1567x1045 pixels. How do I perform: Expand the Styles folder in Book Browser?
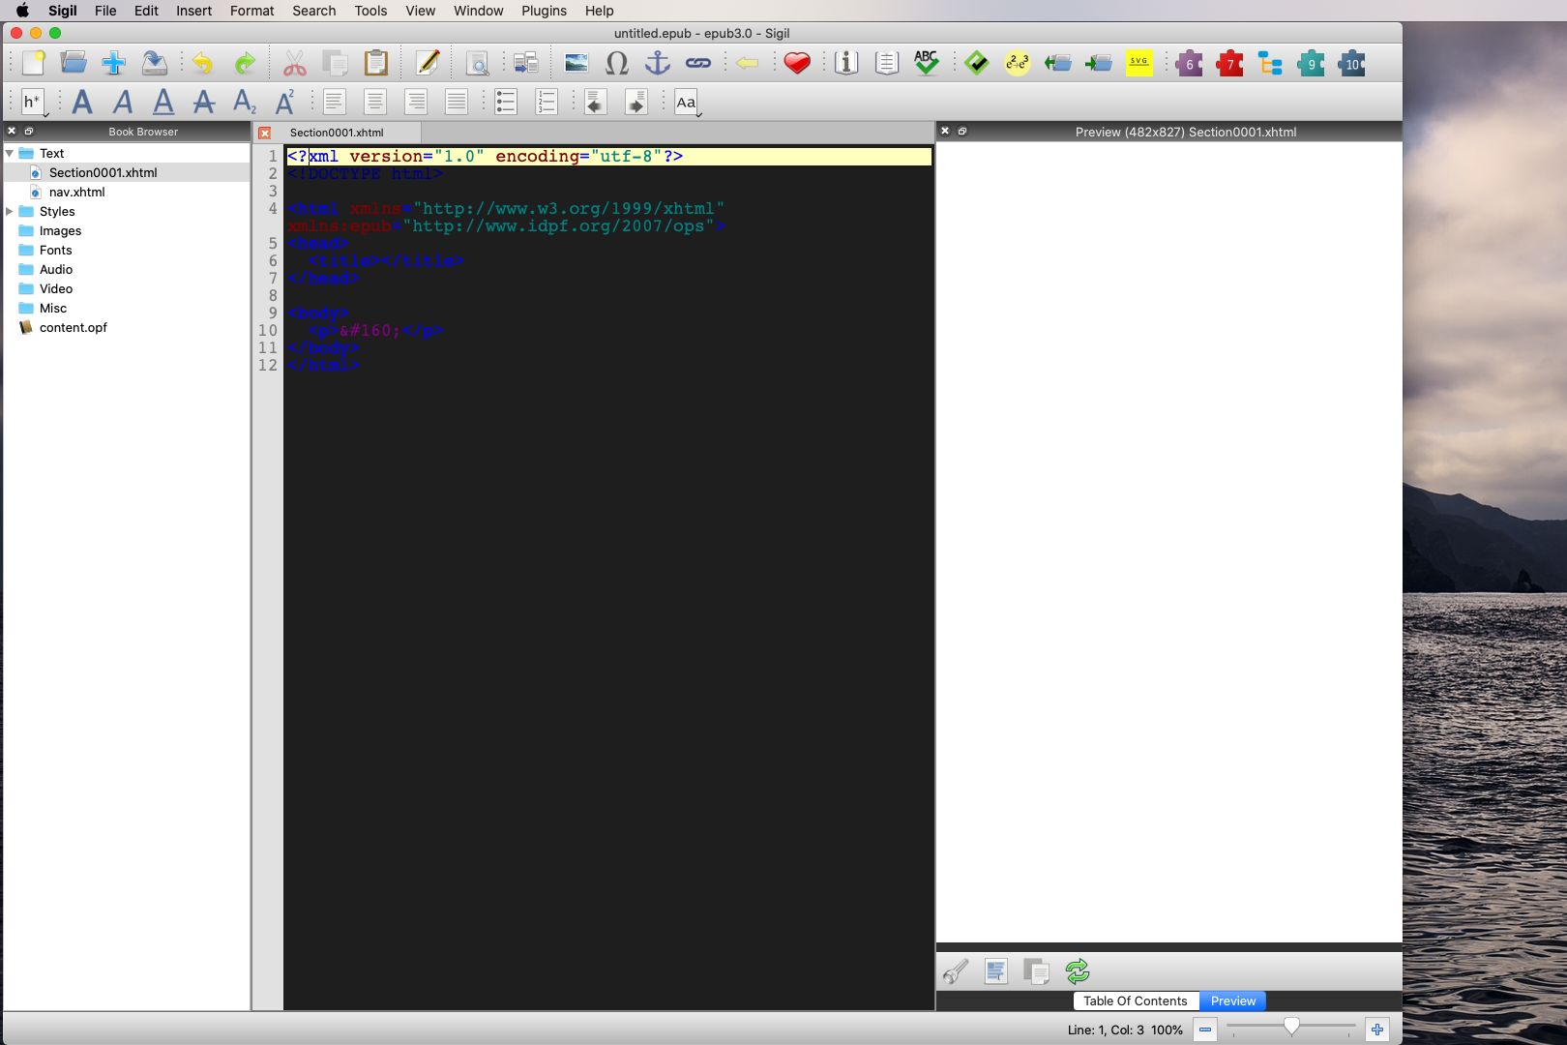coord(10,211)
